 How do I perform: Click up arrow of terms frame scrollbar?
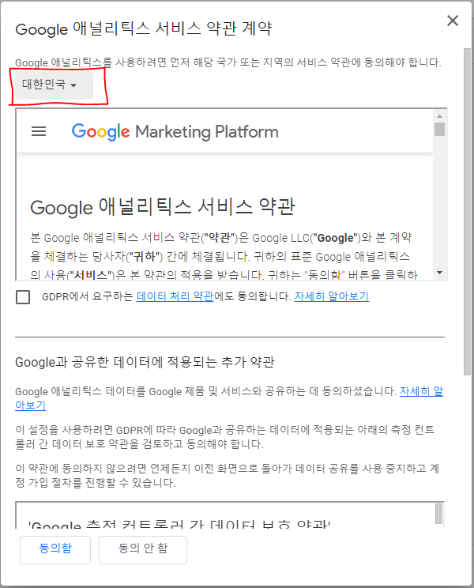coord(439,116)
